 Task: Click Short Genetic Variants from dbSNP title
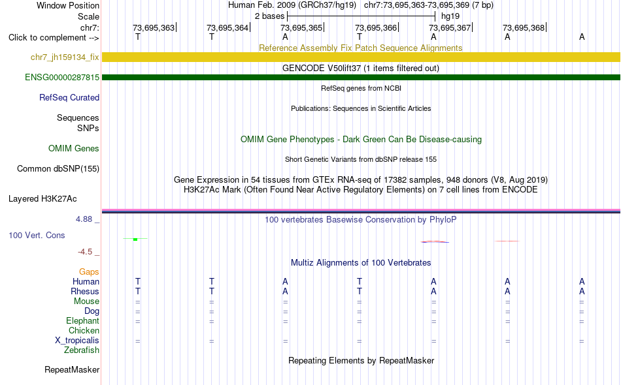coord(361,159)
